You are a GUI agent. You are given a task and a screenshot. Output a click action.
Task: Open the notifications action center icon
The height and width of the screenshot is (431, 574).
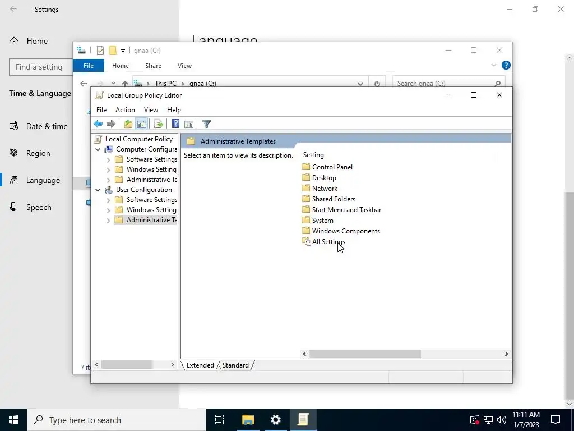click(556, 420)
